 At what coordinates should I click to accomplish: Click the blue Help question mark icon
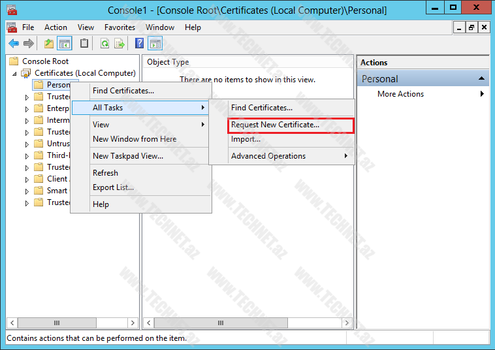[139, 44]
